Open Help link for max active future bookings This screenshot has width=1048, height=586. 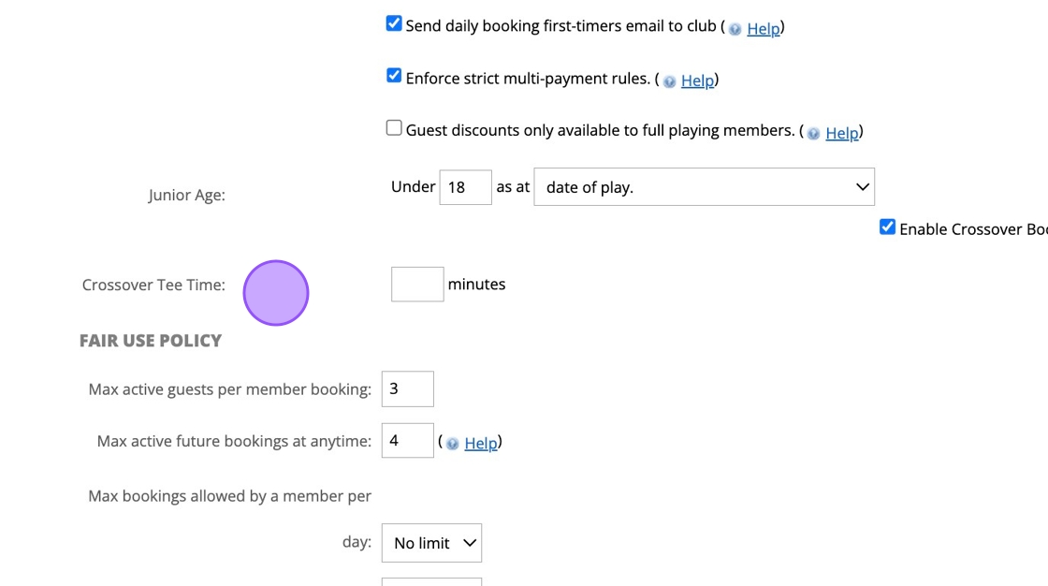(x=481, y=444)
